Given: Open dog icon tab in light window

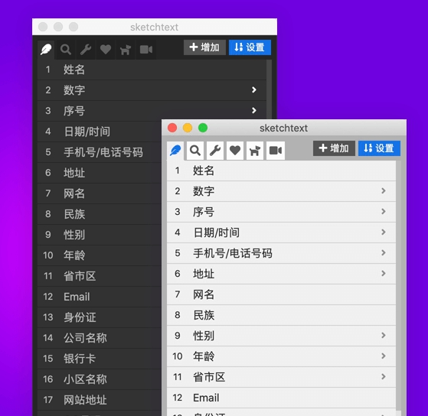Looking at the screenshot, I should (255, 150).
